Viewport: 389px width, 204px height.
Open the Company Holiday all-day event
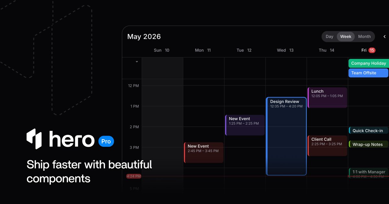[369, 63]
